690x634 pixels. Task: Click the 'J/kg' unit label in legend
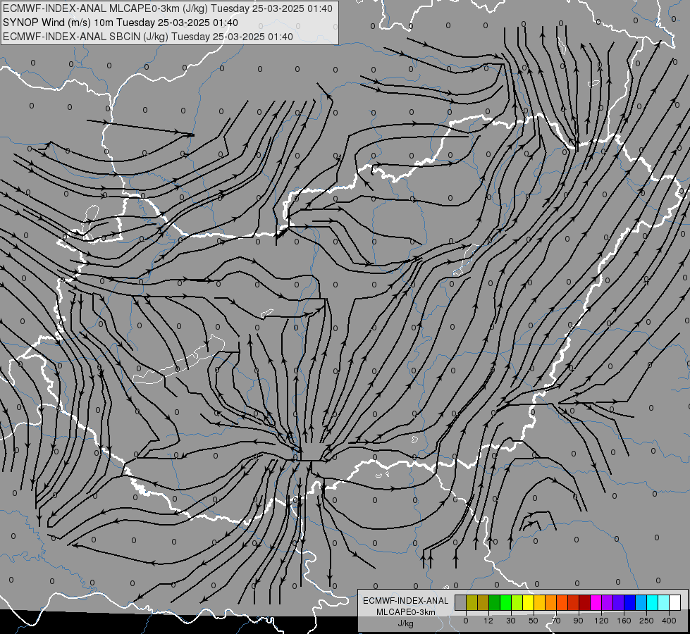click(x=406, y=623)
